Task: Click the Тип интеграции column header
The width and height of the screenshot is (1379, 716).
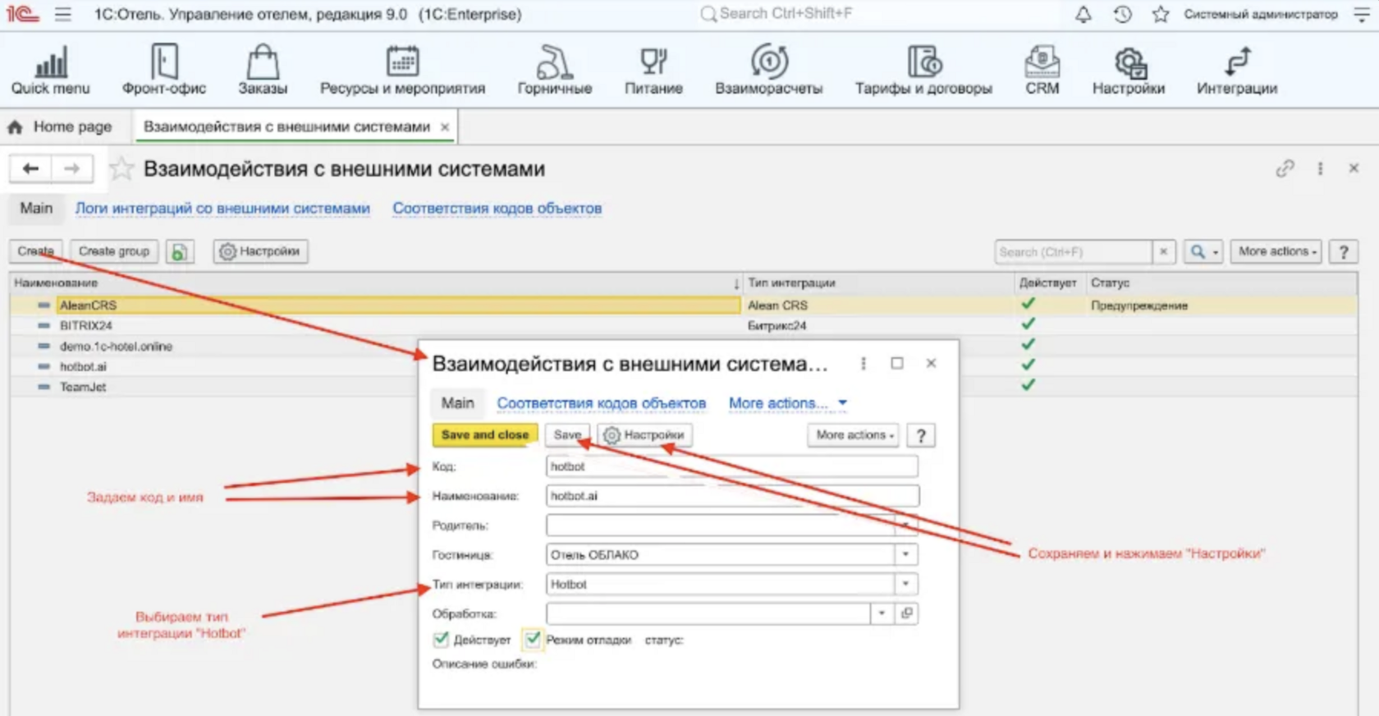Action: click(x=878, y=282)
